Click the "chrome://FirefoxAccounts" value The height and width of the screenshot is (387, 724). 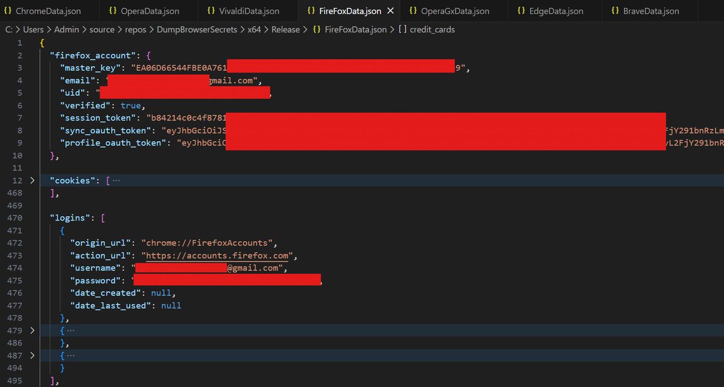[208, 243]
